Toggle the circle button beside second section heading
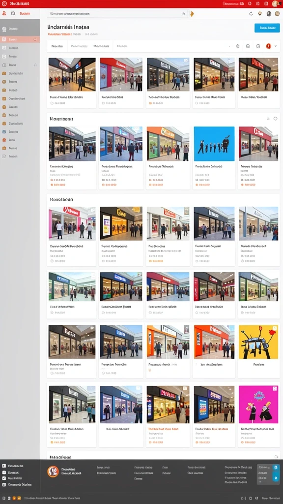 [275, 119]
